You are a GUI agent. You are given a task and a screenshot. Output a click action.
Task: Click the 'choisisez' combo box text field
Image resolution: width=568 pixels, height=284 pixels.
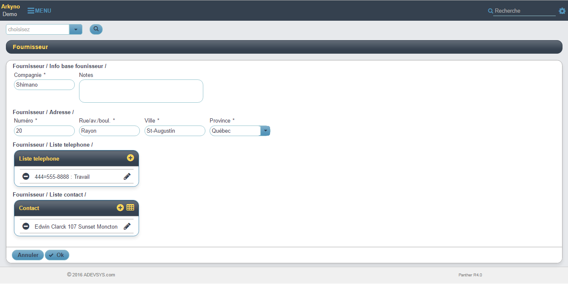click(38, 30)
